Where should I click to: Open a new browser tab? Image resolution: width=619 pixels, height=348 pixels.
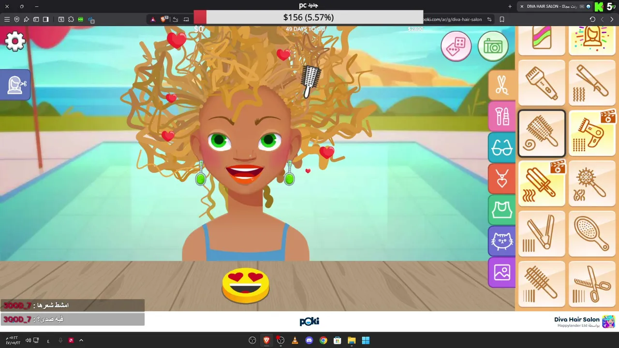pyautogui.click(x=510, y=6)
